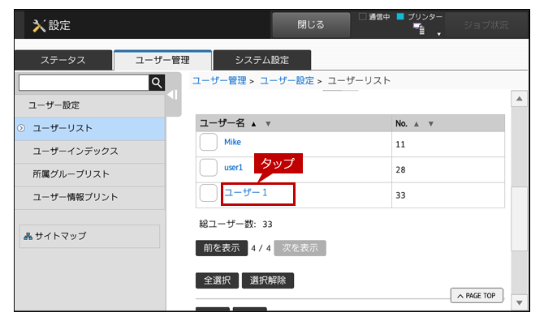This screenshot has height=321, width=544.
Task: Sort No. column descending arrow
Action: coord(430,124)
